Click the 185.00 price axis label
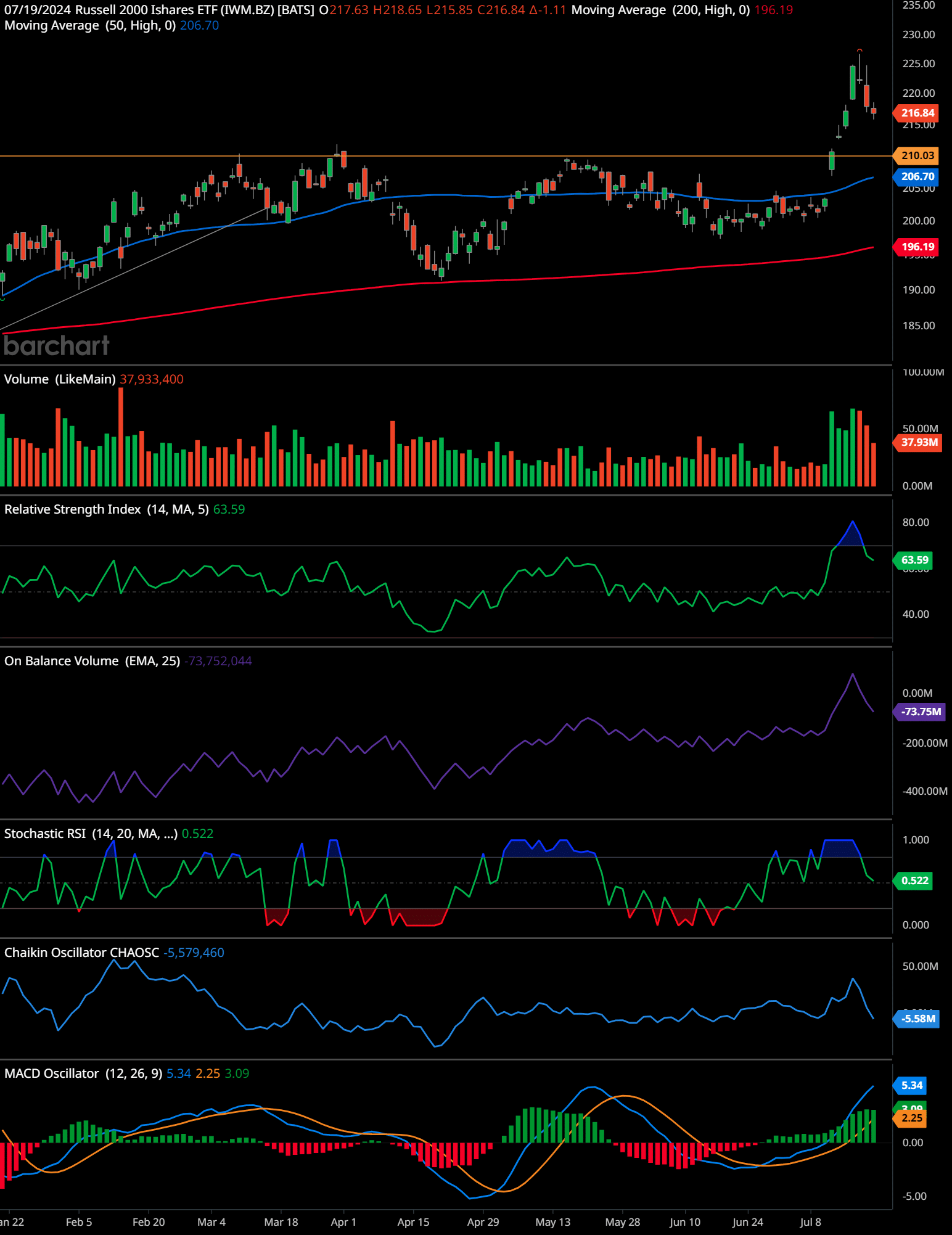 point(919,326)
